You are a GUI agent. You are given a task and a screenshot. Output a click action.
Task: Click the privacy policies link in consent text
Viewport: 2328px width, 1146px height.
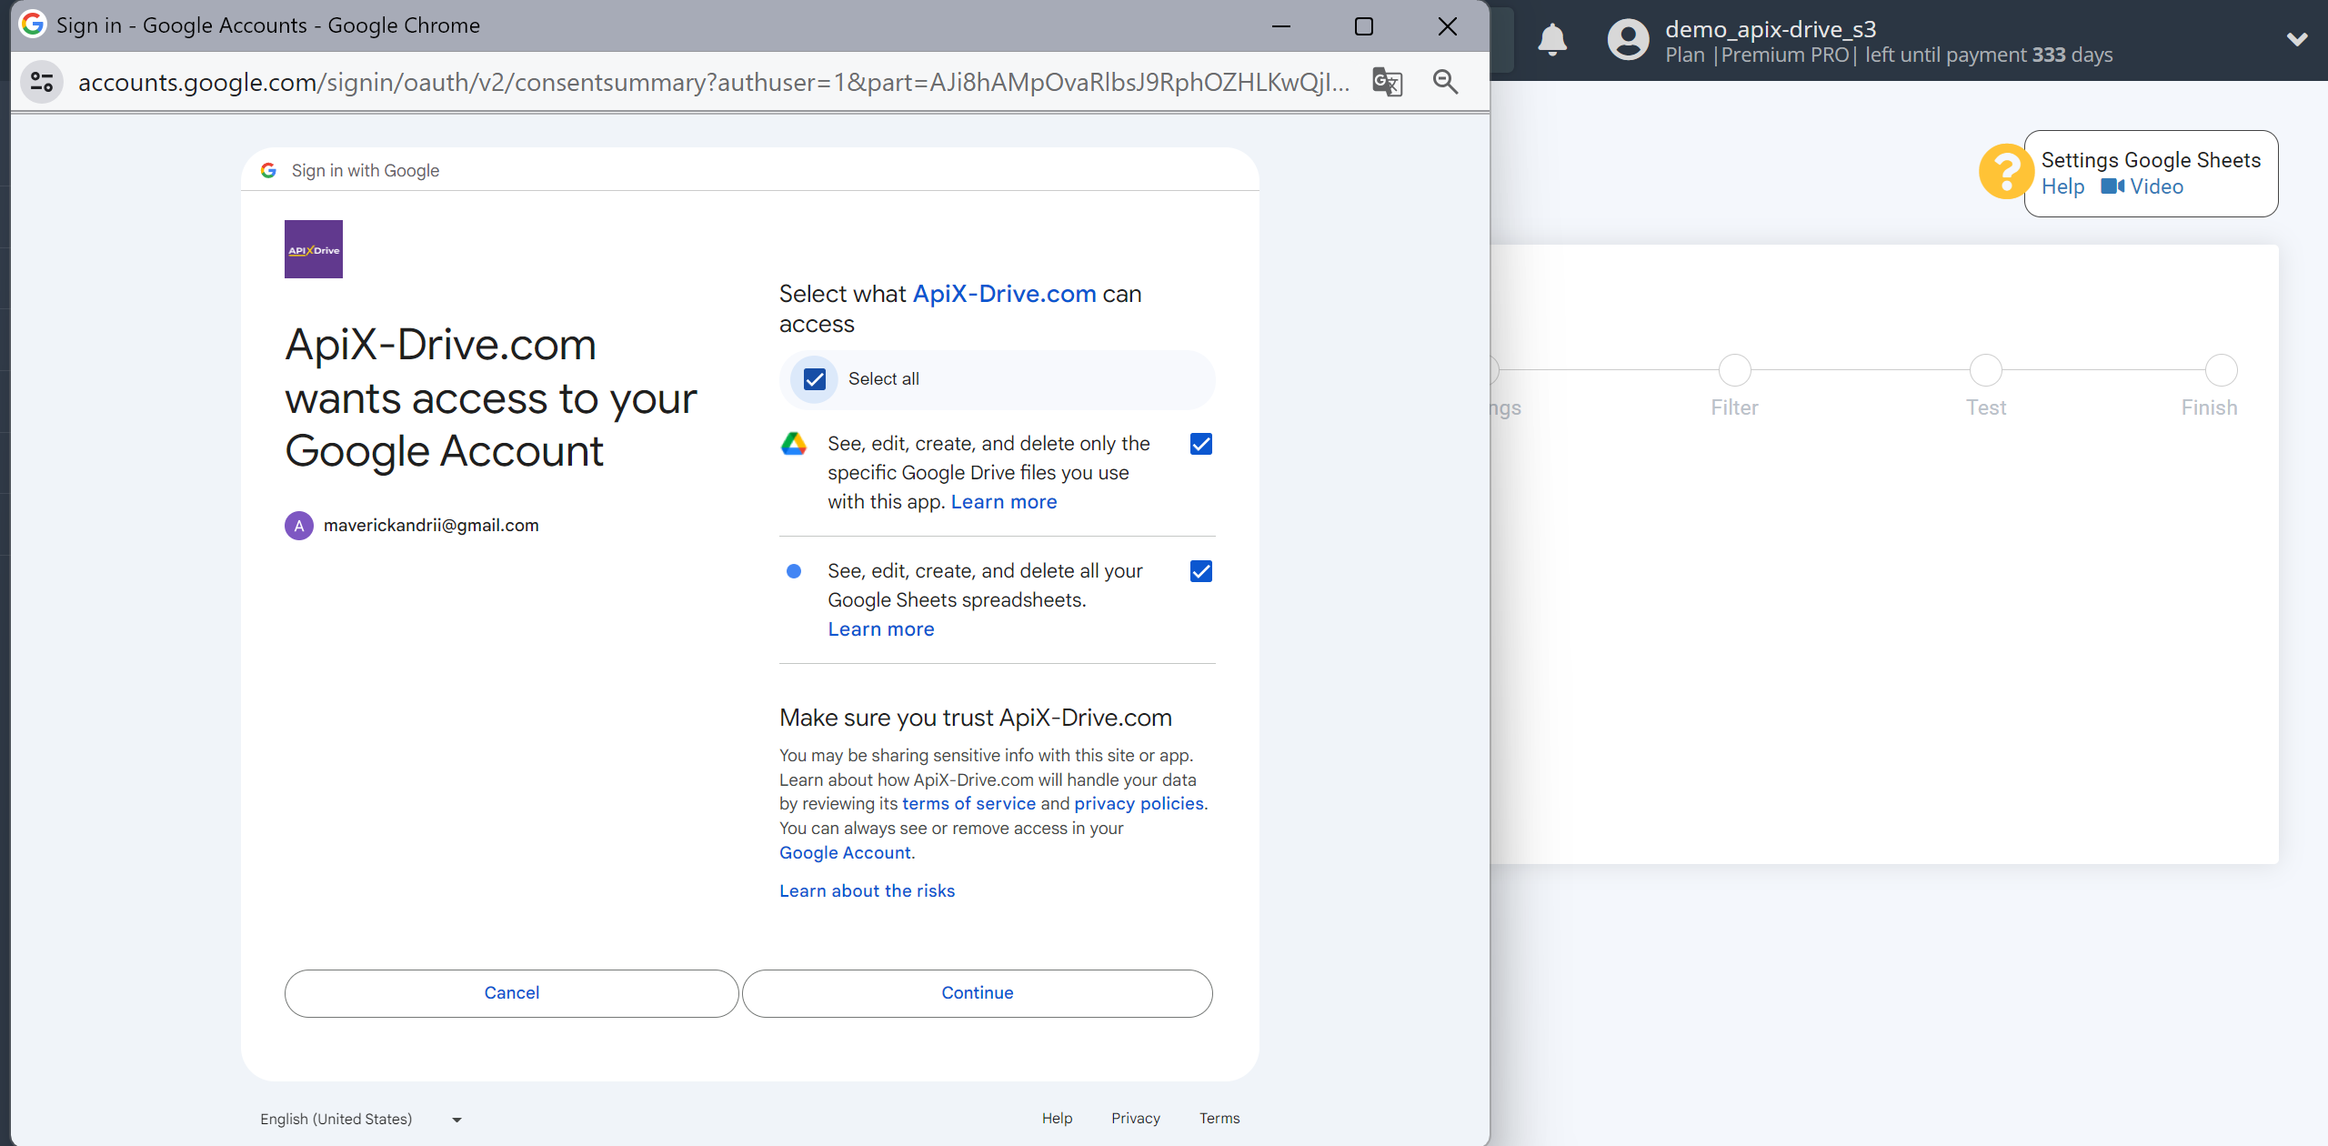click(1136, 803)
